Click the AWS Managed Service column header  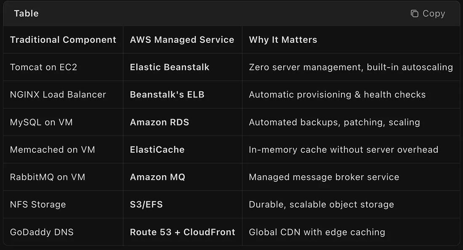[x=182, y=40]
